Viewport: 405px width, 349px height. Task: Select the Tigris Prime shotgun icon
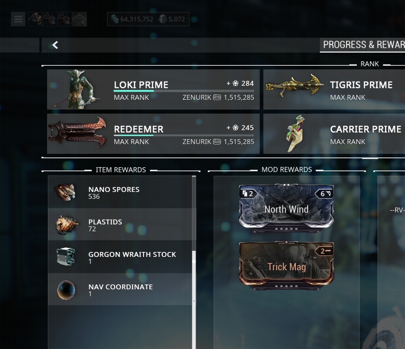pos(295,85)
